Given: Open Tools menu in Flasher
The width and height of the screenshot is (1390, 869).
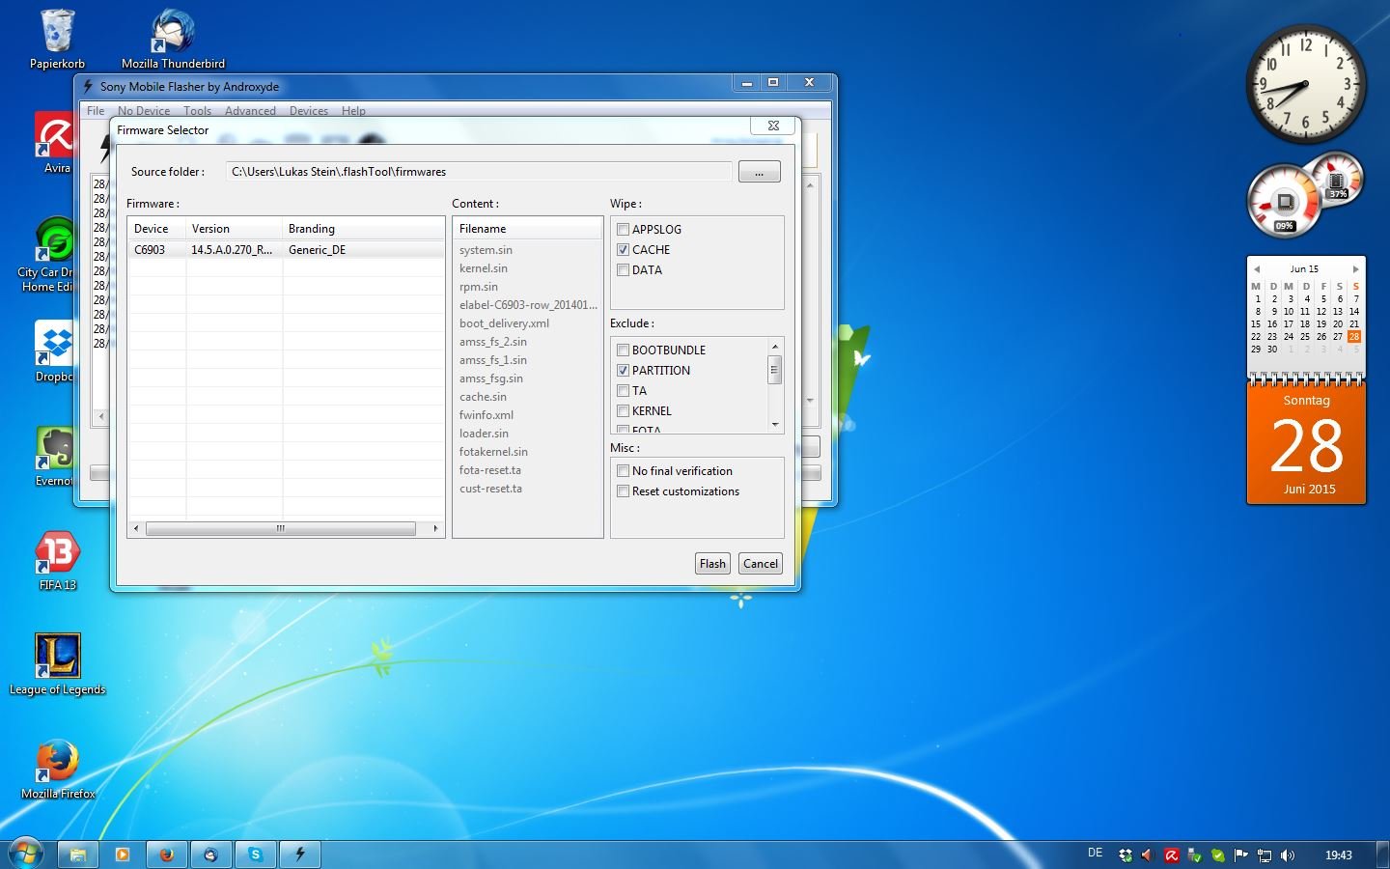Looking at the screenshot, I should point(197,111).
